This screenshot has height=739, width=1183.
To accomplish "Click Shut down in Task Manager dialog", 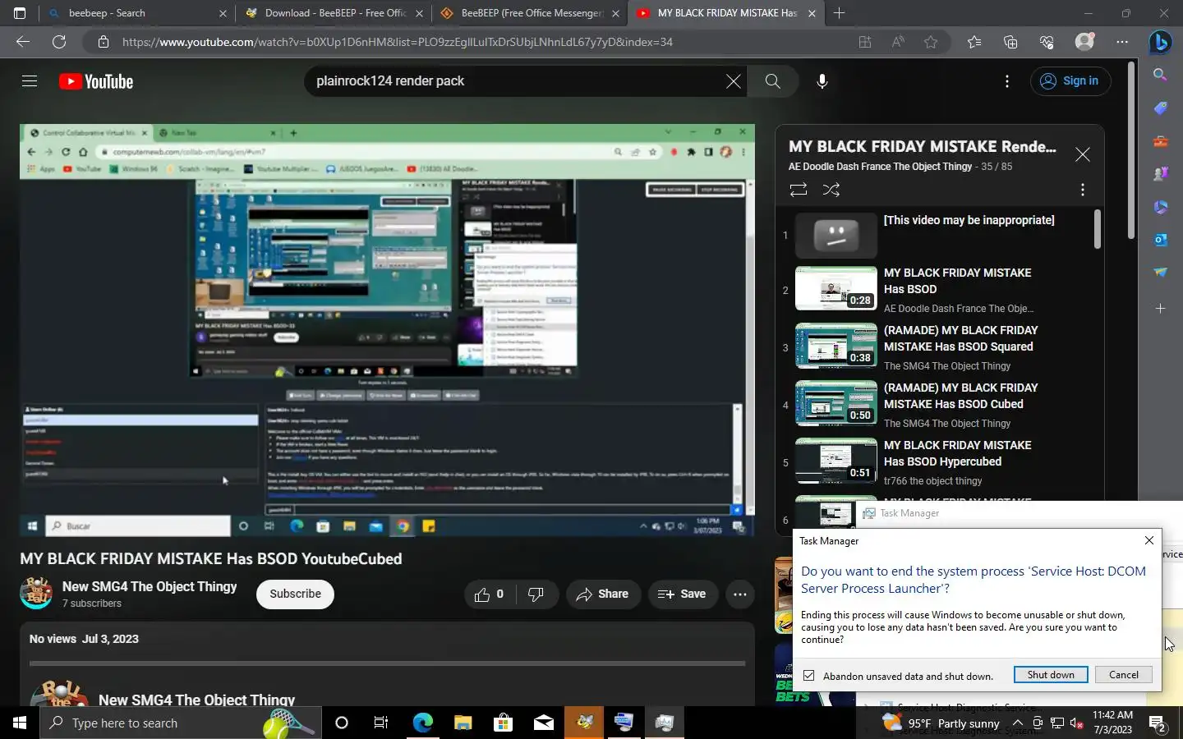I will (x=1051, y=675).
